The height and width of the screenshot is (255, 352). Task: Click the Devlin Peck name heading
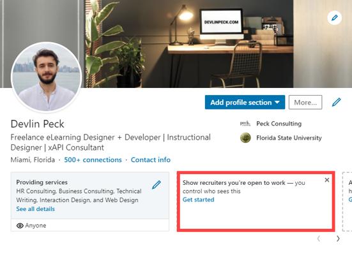tap(38, 124)
